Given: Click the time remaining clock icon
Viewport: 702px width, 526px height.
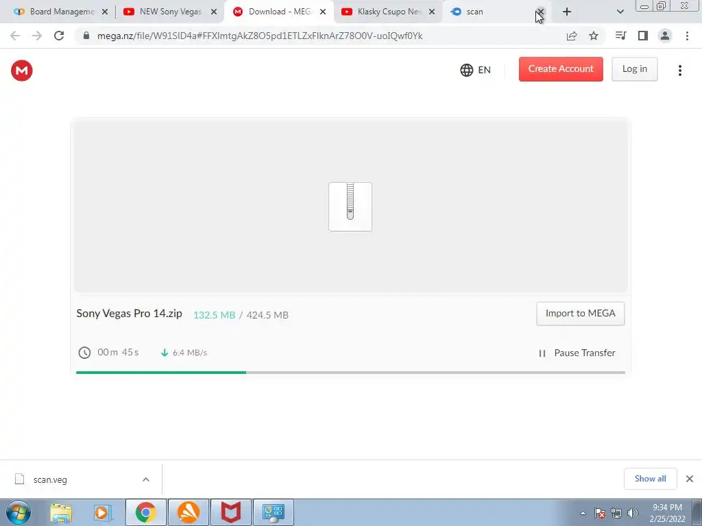Looking at the screenshot, I should point(84,353).
